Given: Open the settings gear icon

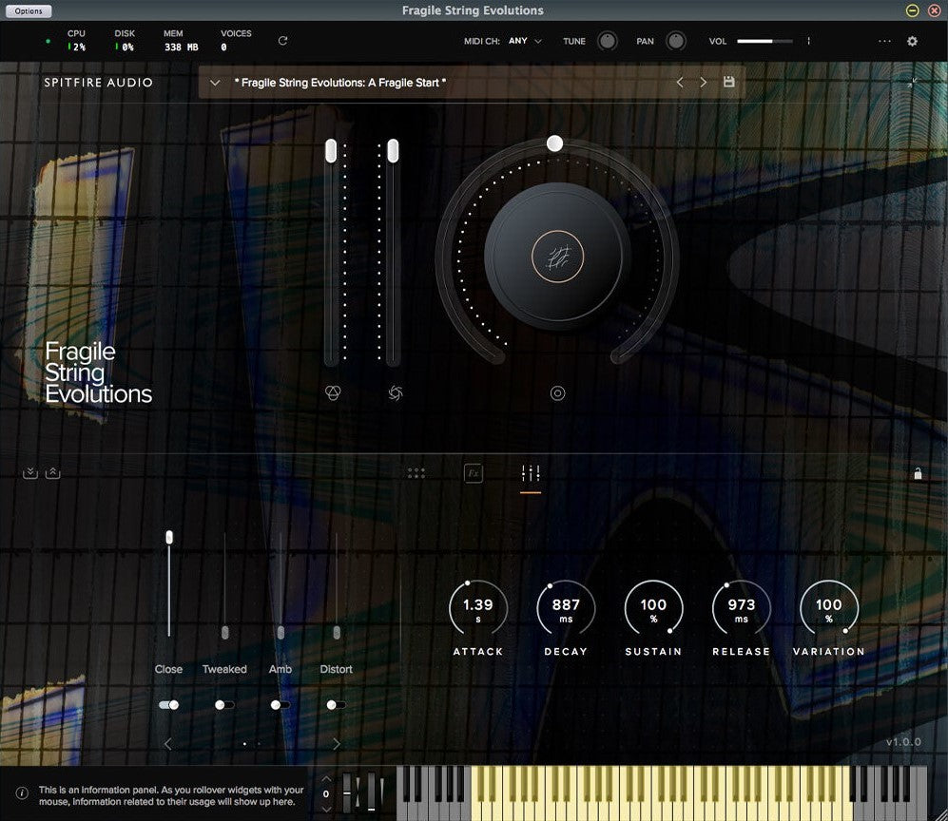Looking at the screenshot, I should [x=912, y=41].
